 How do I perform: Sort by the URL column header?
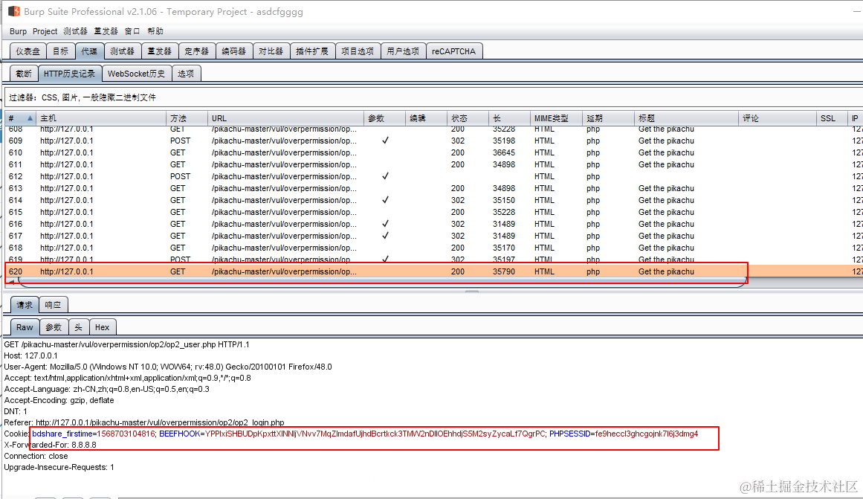(x=285, y=118)
